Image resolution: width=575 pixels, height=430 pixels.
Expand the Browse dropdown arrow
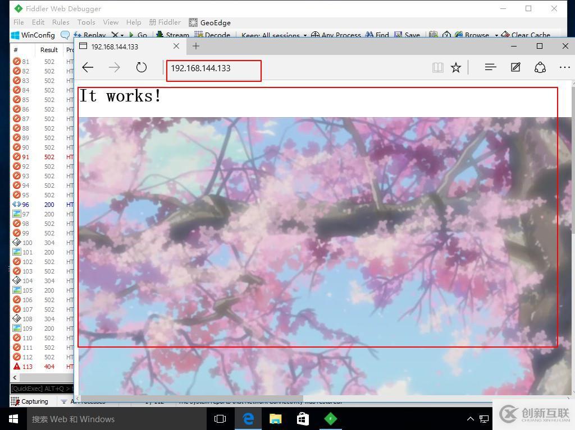(x=496, y=35)
